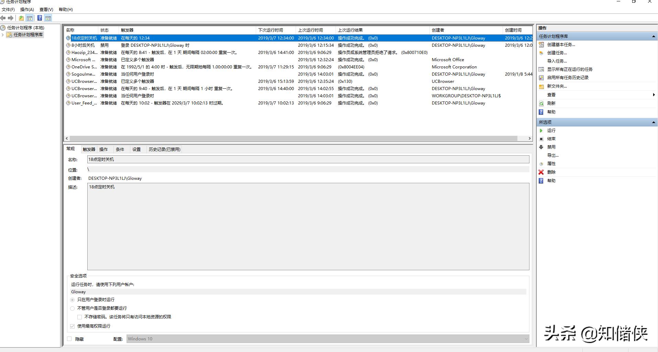Screen dimensions: 658x352
Task: Click the task list horizontal scrollbar
Action: point(292,138)
